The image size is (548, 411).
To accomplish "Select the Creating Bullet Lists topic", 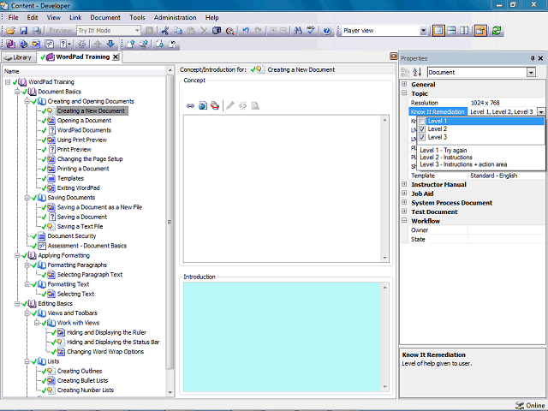I will click(x=82, y=380).
